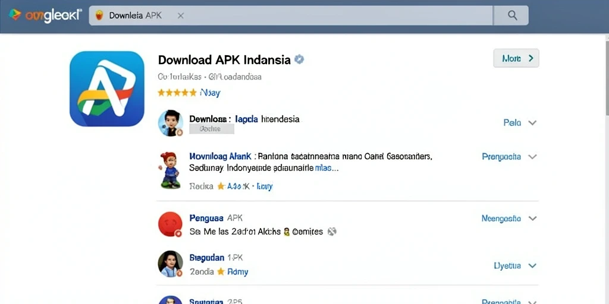Click the colorful triangle logo in header

(x=15, y=15)
